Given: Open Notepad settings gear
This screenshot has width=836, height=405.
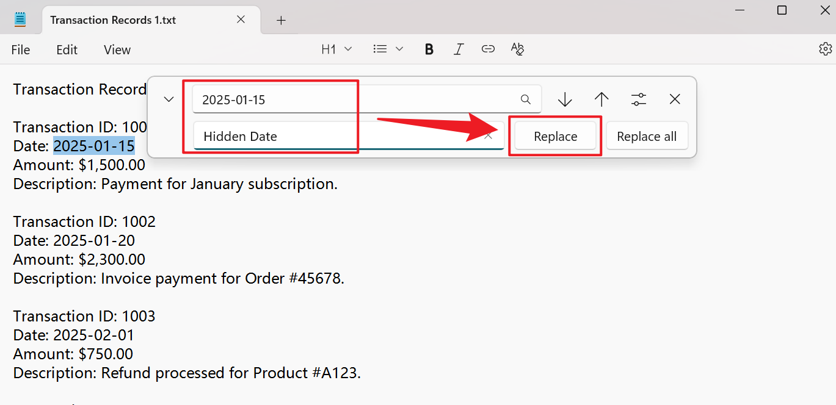Looking at the screenshot, I should pos(825,49).
